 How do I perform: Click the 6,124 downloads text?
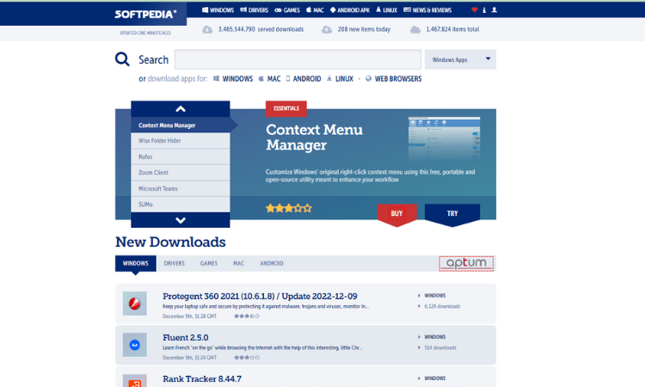[x=442, y=306]
